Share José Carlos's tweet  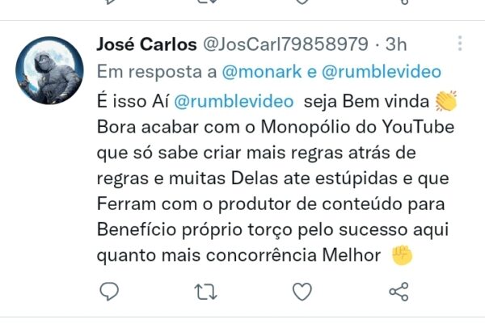(397, 291)
